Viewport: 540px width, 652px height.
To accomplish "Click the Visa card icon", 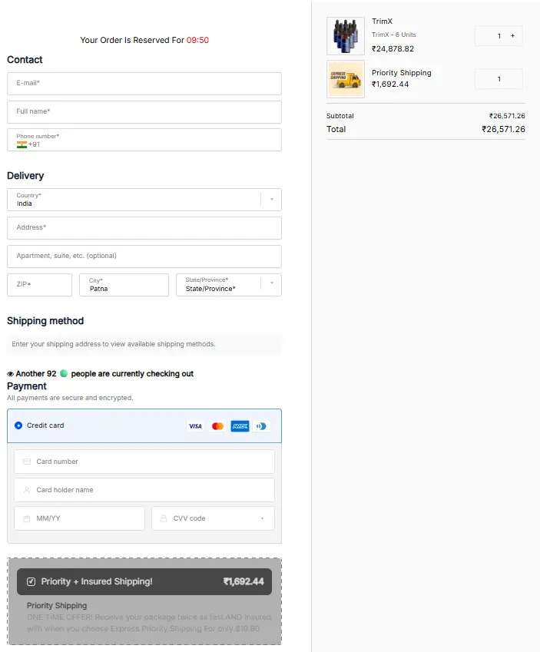I will (x=195, y=425).
